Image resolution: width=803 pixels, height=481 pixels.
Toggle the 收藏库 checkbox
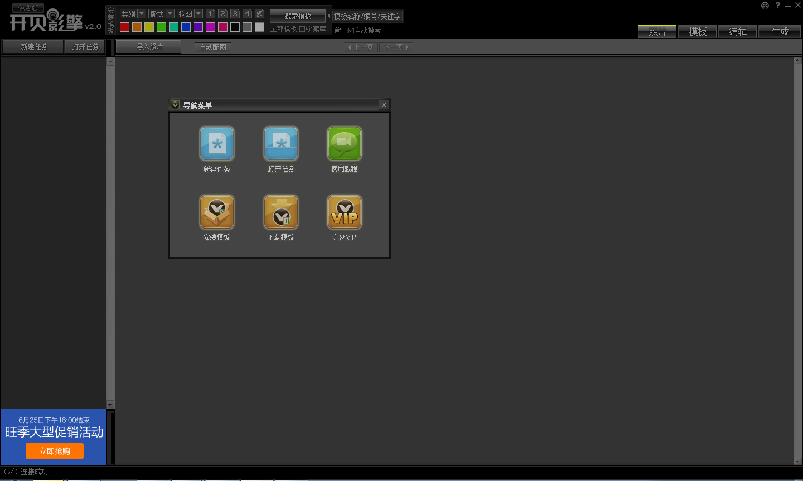click(302, 29)
